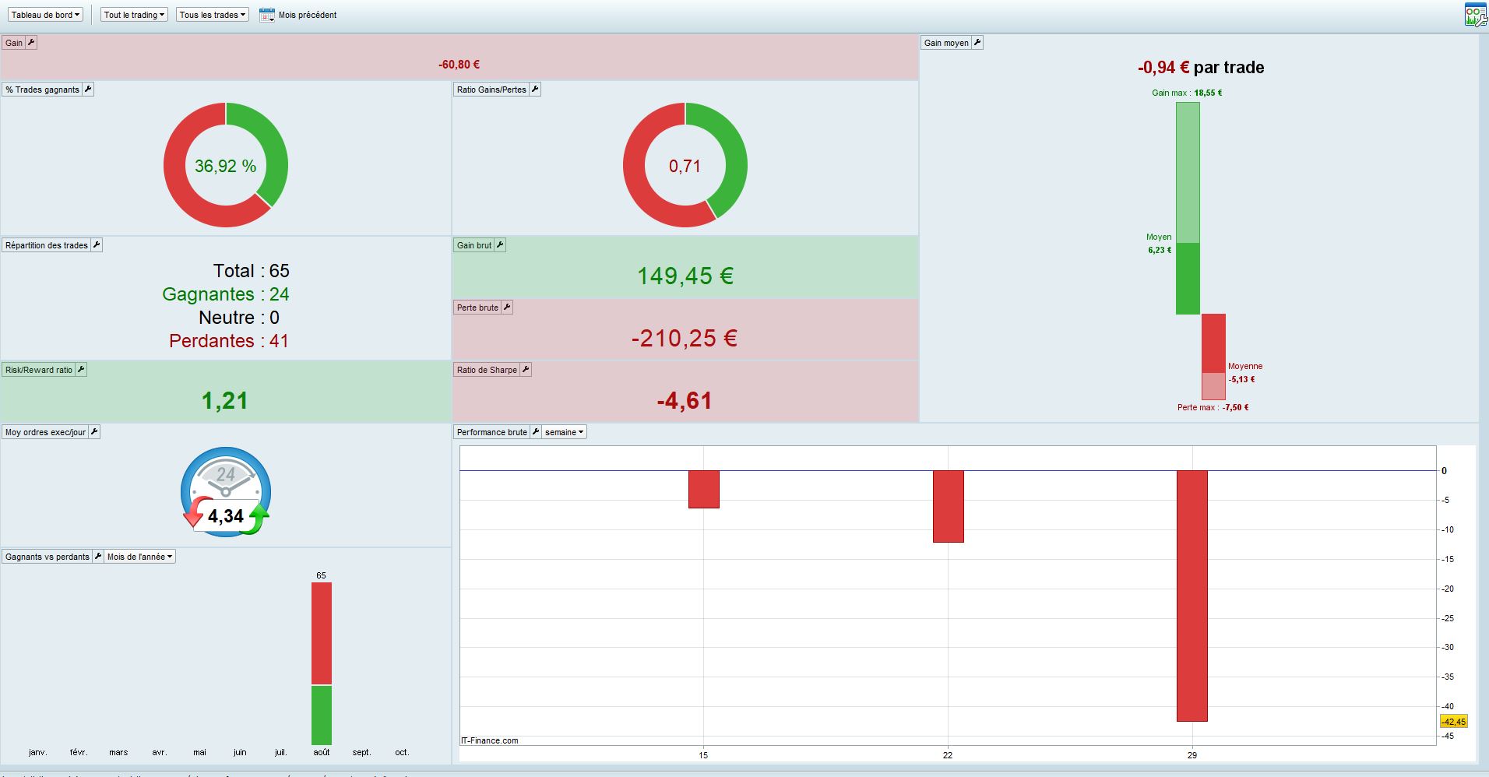This screenshot has width=1489, height=777.
Task: Click the green gain bar in Gain moyen
Action: pos(1188,208)
